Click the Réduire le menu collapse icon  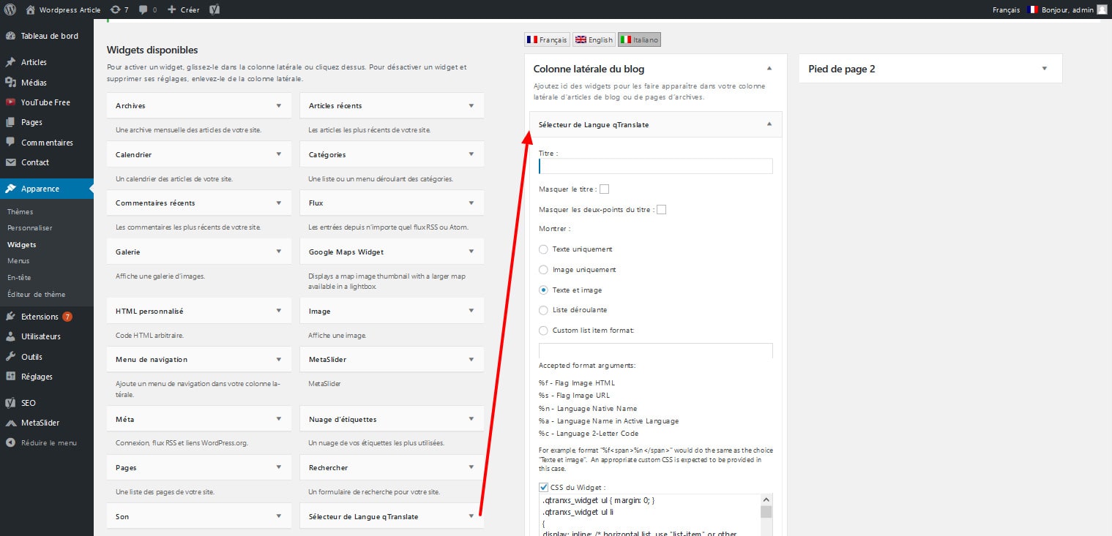coord(10,442)
